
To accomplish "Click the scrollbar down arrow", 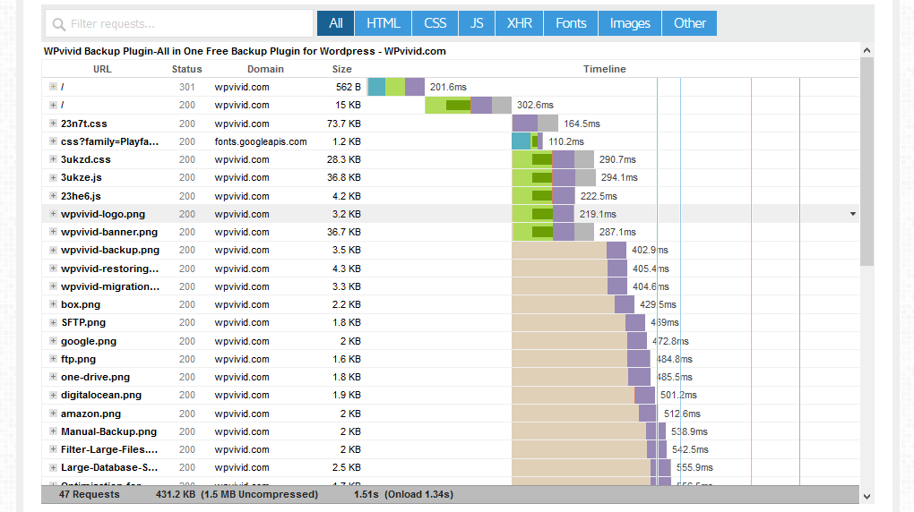I will coord(867,497).
